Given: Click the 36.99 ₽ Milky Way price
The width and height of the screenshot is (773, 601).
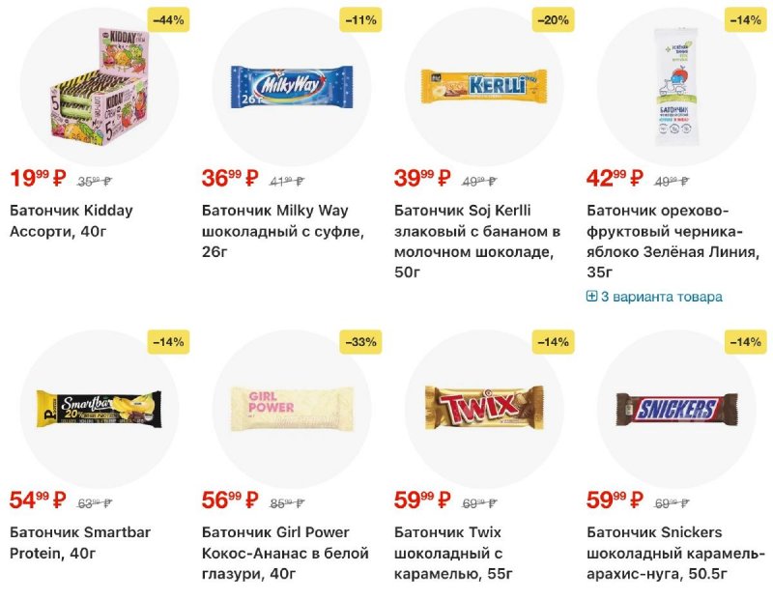Looking at the screenshot, I should [x=230, y=179].
